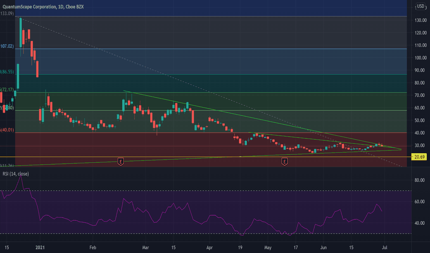Click the 2021 date axis label
Image resolution: width=430 pixels, height=253 pixels.
[x=40, y=247]
